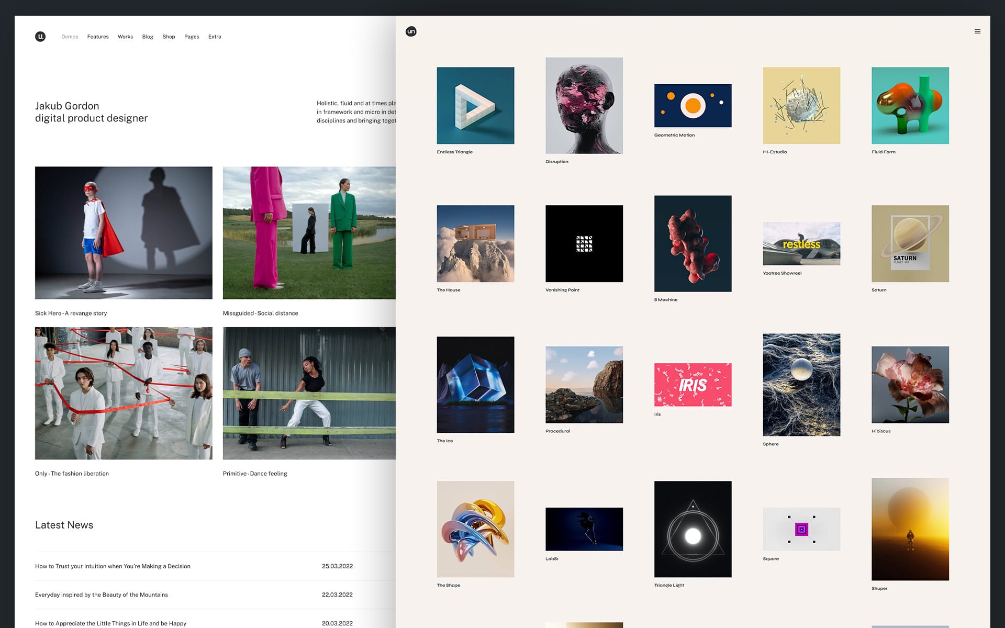Open the Endless Triangle thumbnail
1005x628 pixels.
point(475,105)
